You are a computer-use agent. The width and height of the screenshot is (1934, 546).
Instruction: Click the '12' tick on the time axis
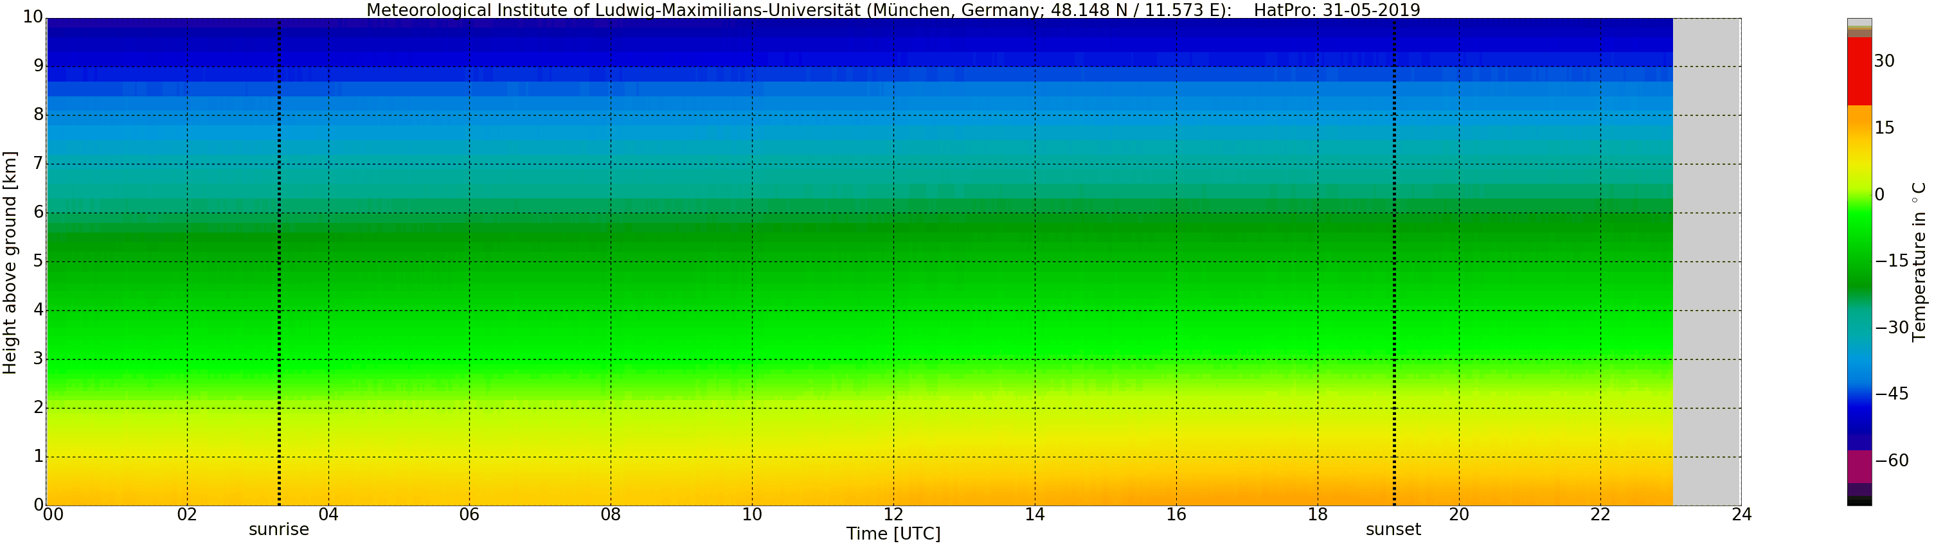click(x=893, y=515)
